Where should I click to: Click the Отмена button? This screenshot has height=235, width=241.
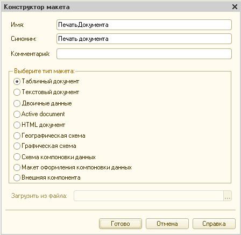[x=167, y=224]
